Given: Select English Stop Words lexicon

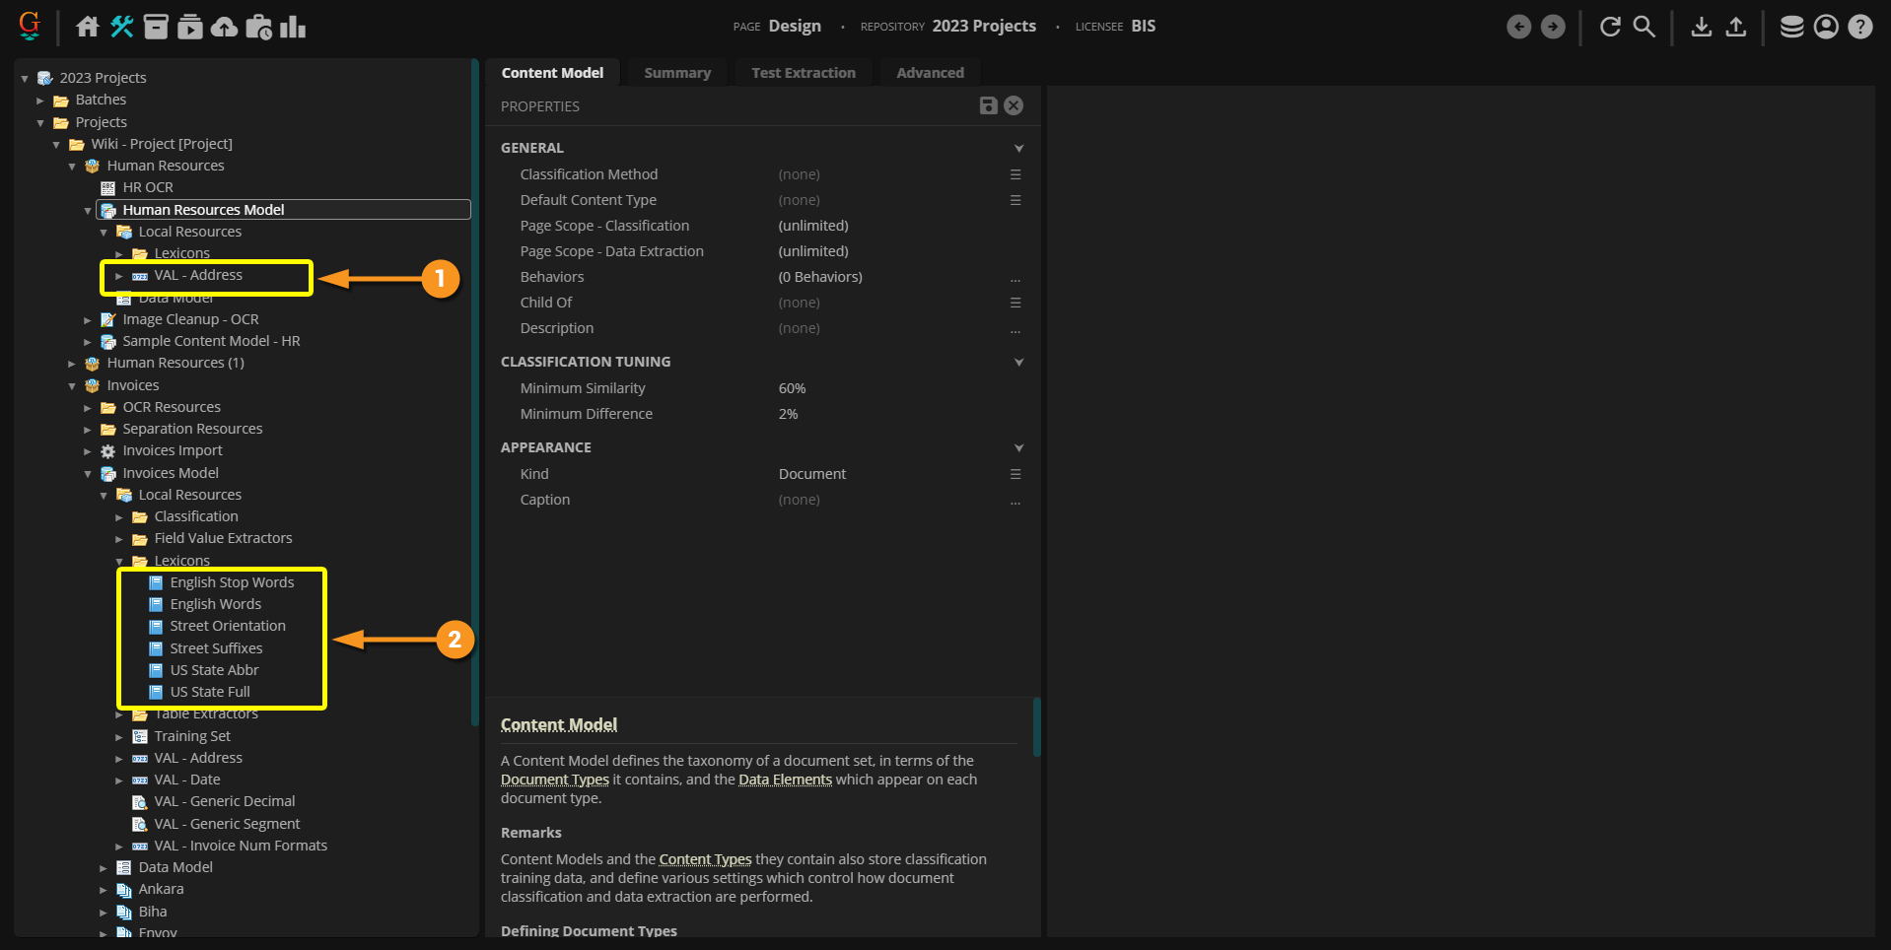Looking at the screenshot, I should (232, 582).
